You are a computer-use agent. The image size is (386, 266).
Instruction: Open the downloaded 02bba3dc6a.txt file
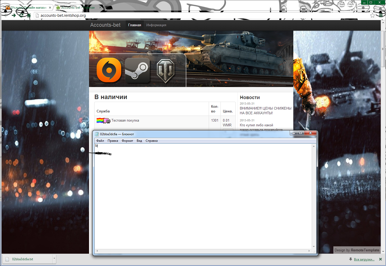click(27, 259)
